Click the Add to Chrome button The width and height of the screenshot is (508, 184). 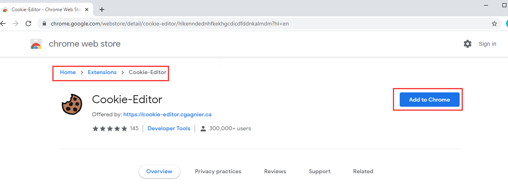point(429,100)
